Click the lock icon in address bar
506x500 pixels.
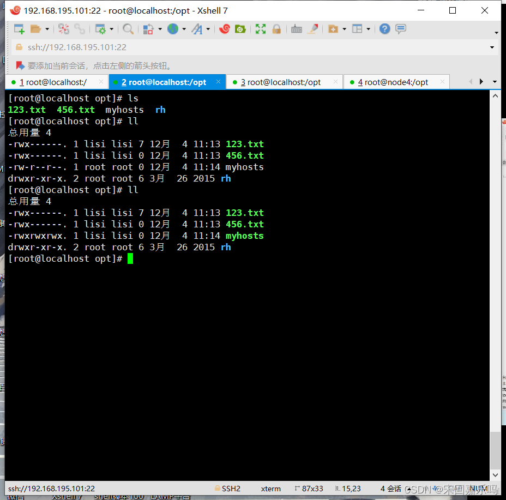click(19, 47)
